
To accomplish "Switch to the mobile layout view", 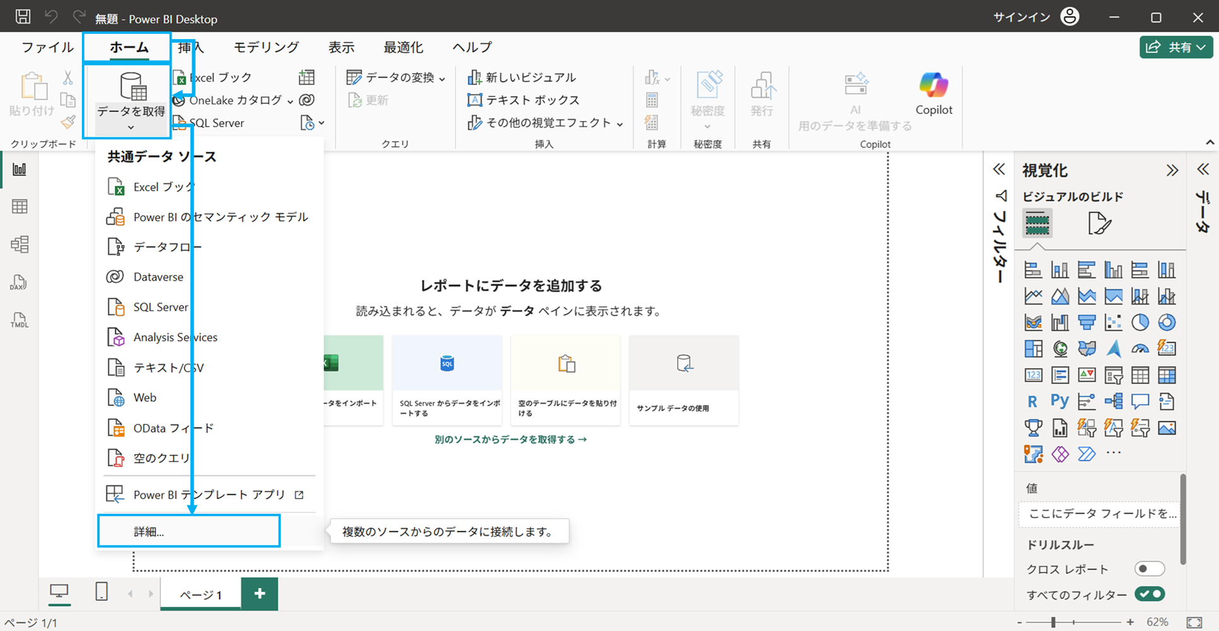I will coord(100,592).
